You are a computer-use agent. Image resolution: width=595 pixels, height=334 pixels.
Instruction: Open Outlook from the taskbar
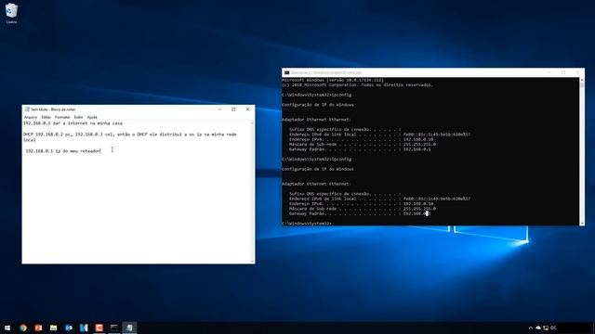tap(69, 328)
